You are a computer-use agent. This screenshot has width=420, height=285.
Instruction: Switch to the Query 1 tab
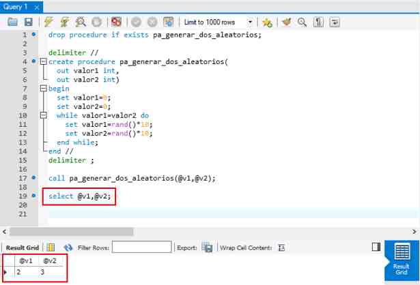[16, 7]
